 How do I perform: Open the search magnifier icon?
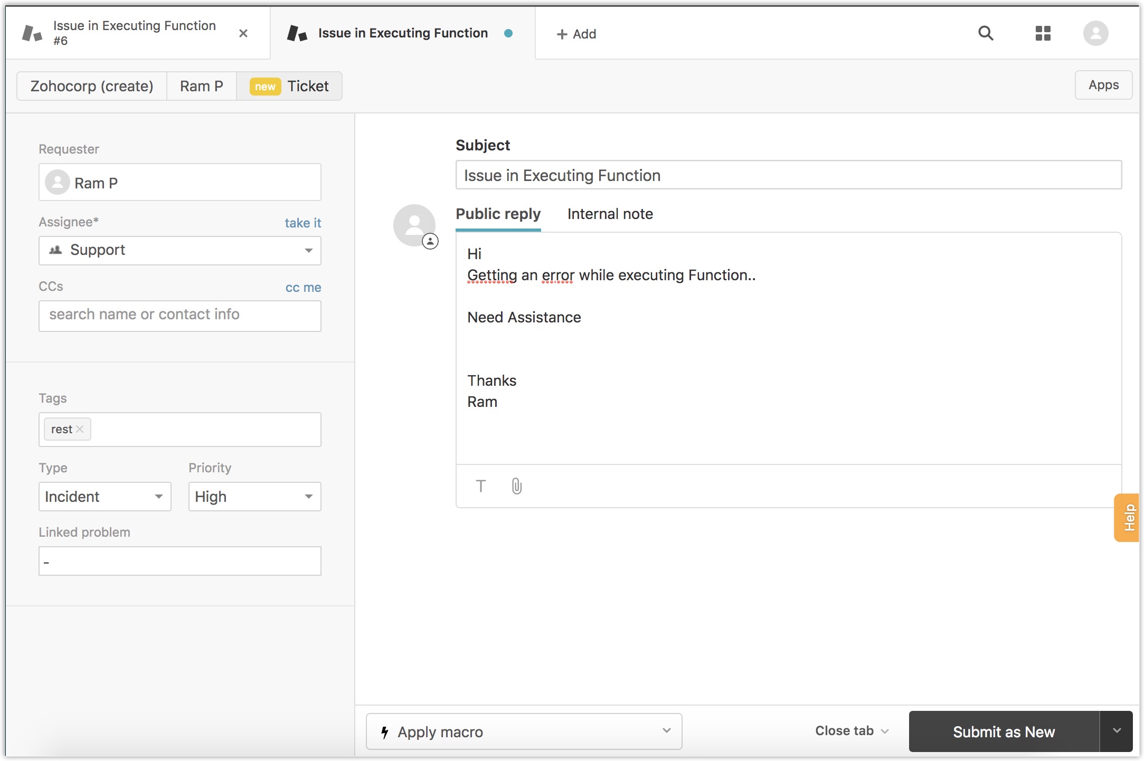point(985,33)
